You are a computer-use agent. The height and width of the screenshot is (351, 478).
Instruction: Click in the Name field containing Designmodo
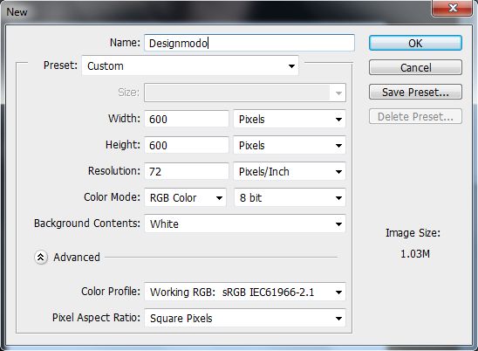[x=249, y=43]
